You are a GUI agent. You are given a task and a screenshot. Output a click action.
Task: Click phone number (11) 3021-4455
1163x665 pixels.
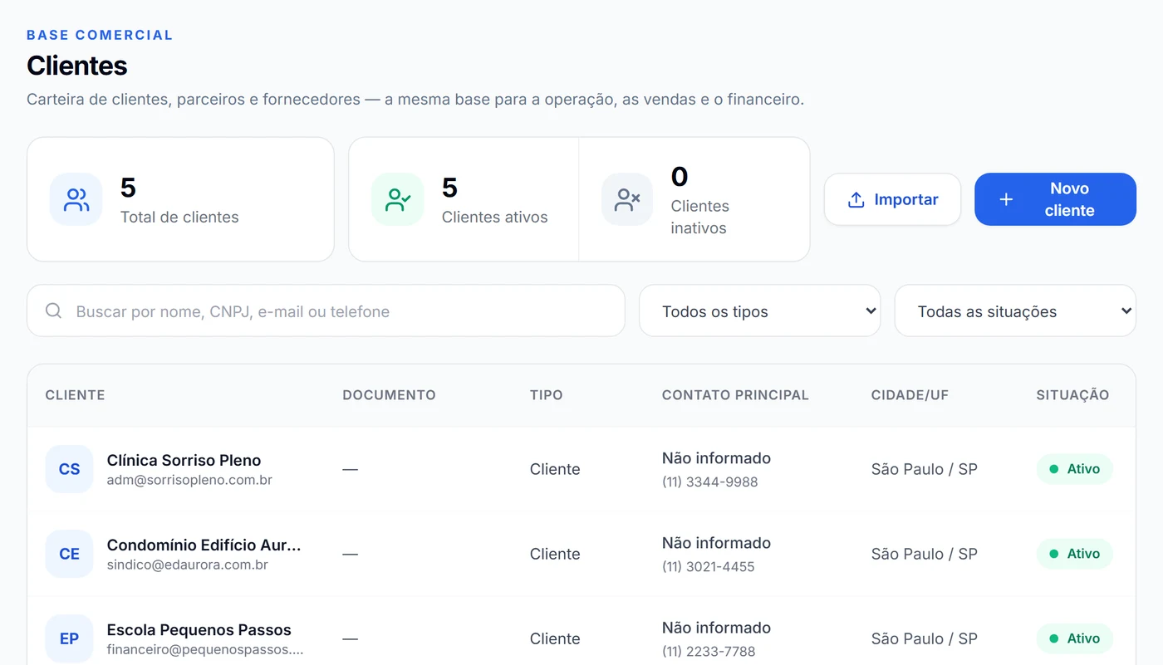[708, 566]
